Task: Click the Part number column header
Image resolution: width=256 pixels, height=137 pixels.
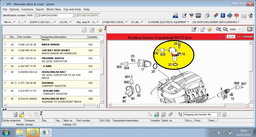Action: (x=29, y=37)
